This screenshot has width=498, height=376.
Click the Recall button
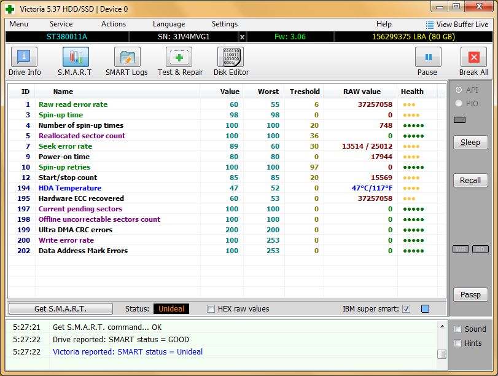tap(470, 181)
